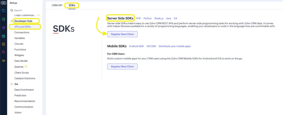Viewport: 283px width, 115px height.
Task: Click the For CRM Users subheading
Action: click(x=116, y=54)
